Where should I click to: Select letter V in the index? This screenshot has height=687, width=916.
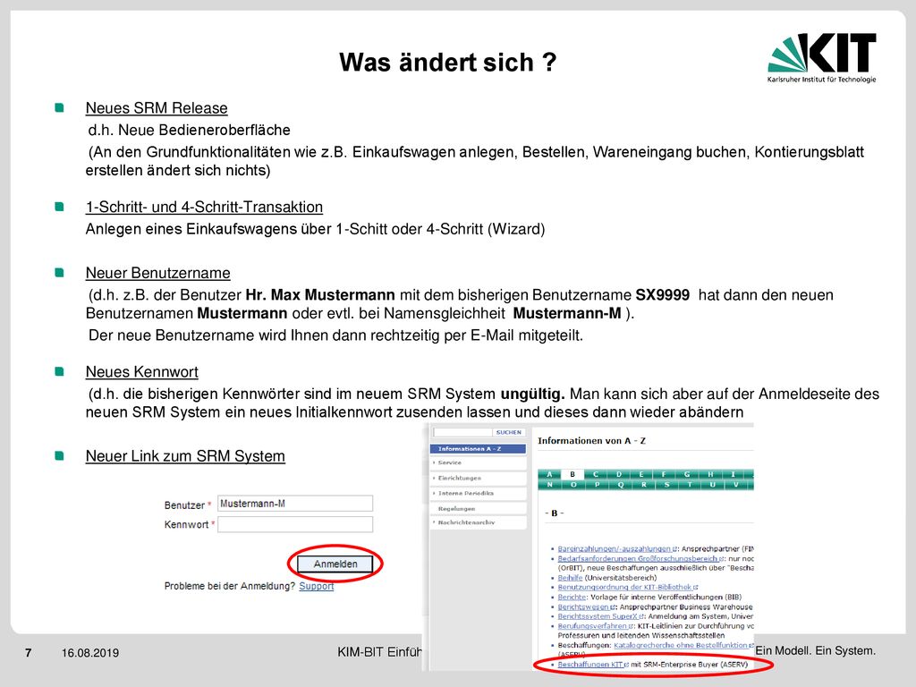(x=736, y=485)
